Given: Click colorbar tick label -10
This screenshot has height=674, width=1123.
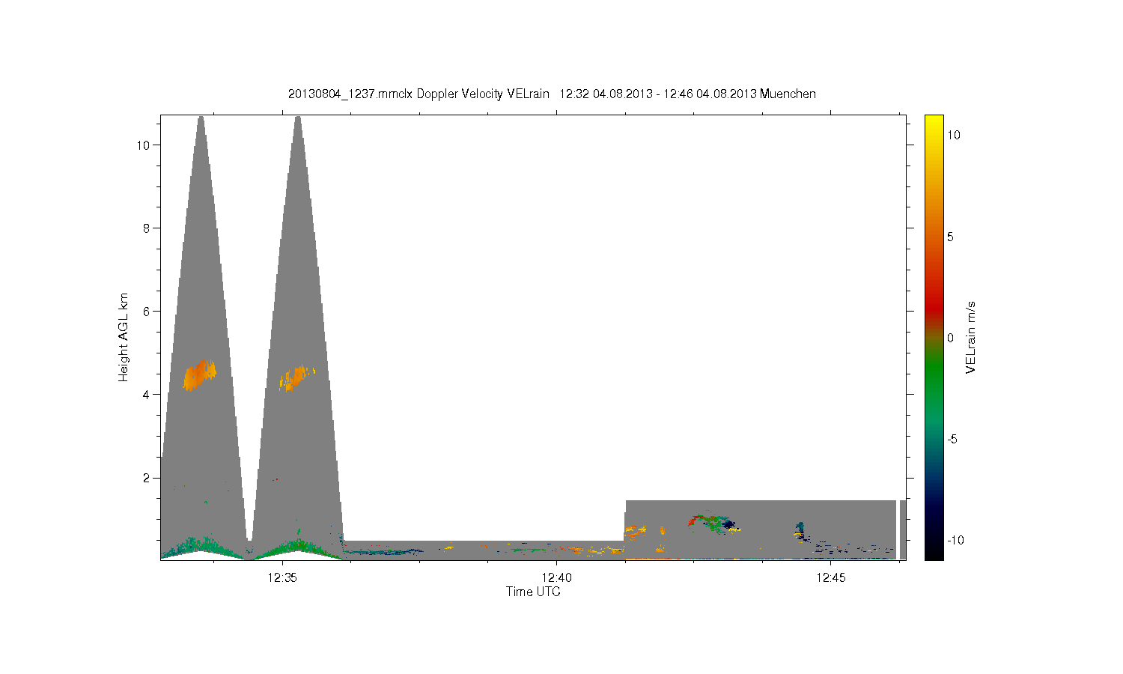Looking at the screenshot, I should pyautogui.click(x=955, y=540).
